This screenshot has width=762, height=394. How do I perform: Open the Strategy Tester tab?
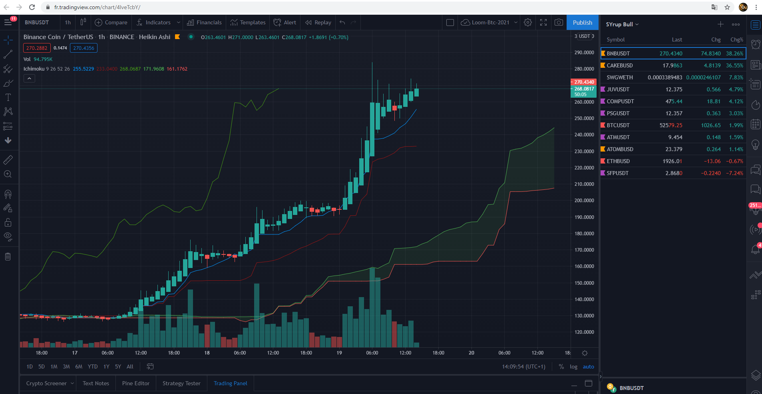pos(181,383)
